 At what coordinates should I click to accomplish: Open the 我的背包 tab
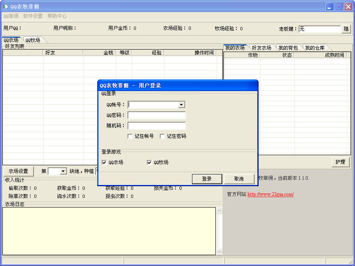tap(288, 48)
